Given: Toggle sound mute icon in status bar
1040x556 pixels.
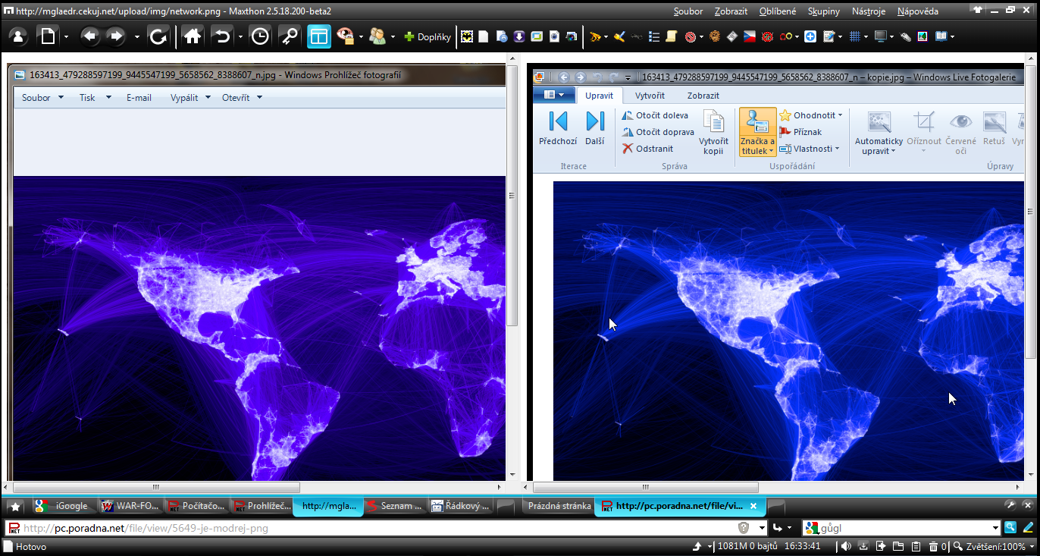Looking at the screenshot, I should pos(845,546).
